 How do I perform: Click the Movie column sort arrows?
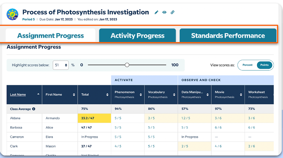pyautogui.click(x=241, y=95)
